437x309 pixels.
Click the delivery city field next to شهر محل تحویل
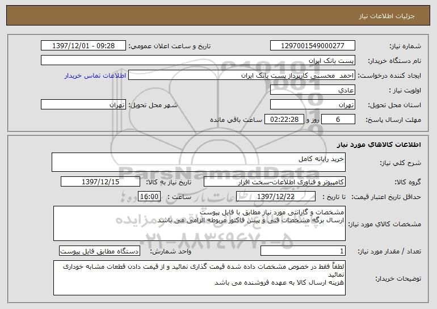[x=83, y=104]
